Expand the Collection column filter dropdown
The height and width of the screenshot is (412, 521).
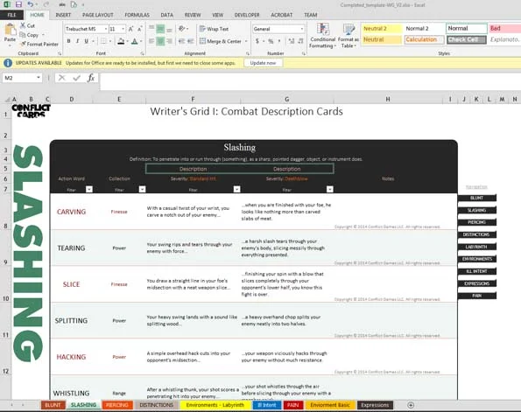[x=142, y=189]
